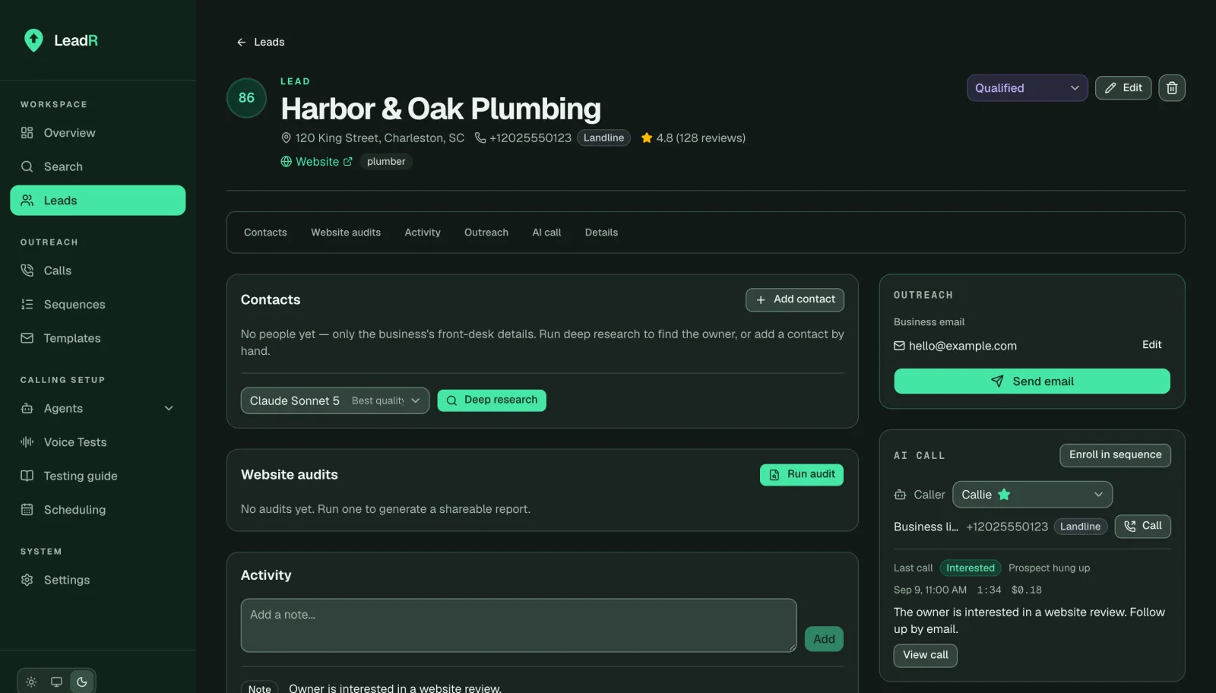
Task: Focus the Add a note text area
Action: [519, 625]
